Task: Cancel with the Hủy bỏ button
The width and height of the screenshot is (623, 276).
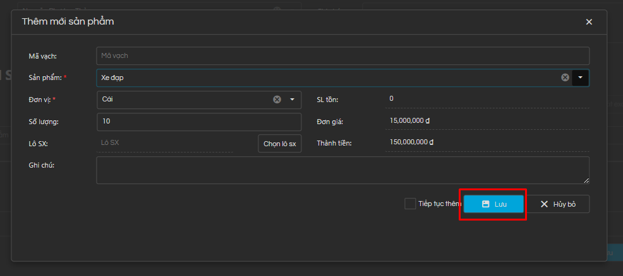Action: [x=558, y=204]
